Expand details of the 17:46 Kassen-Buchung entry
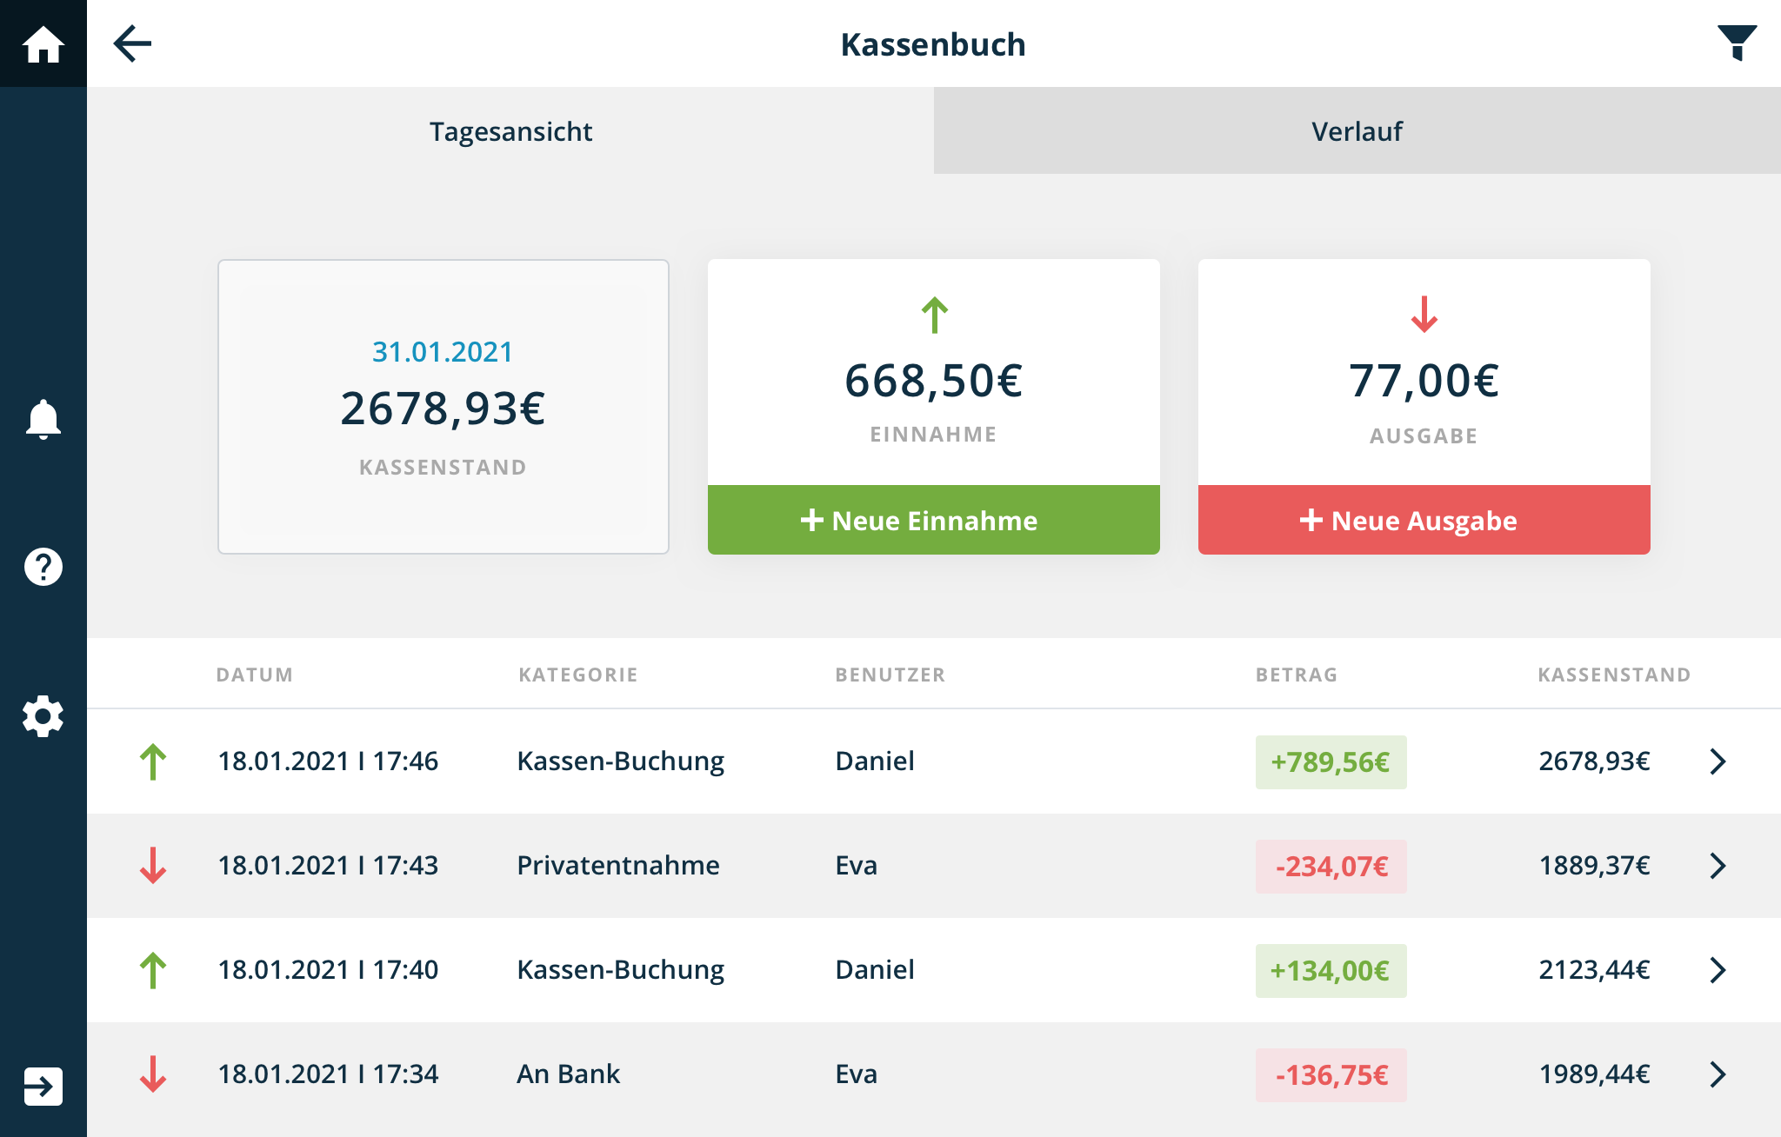1781x1137 pixels. click(x=1718, y=761)
